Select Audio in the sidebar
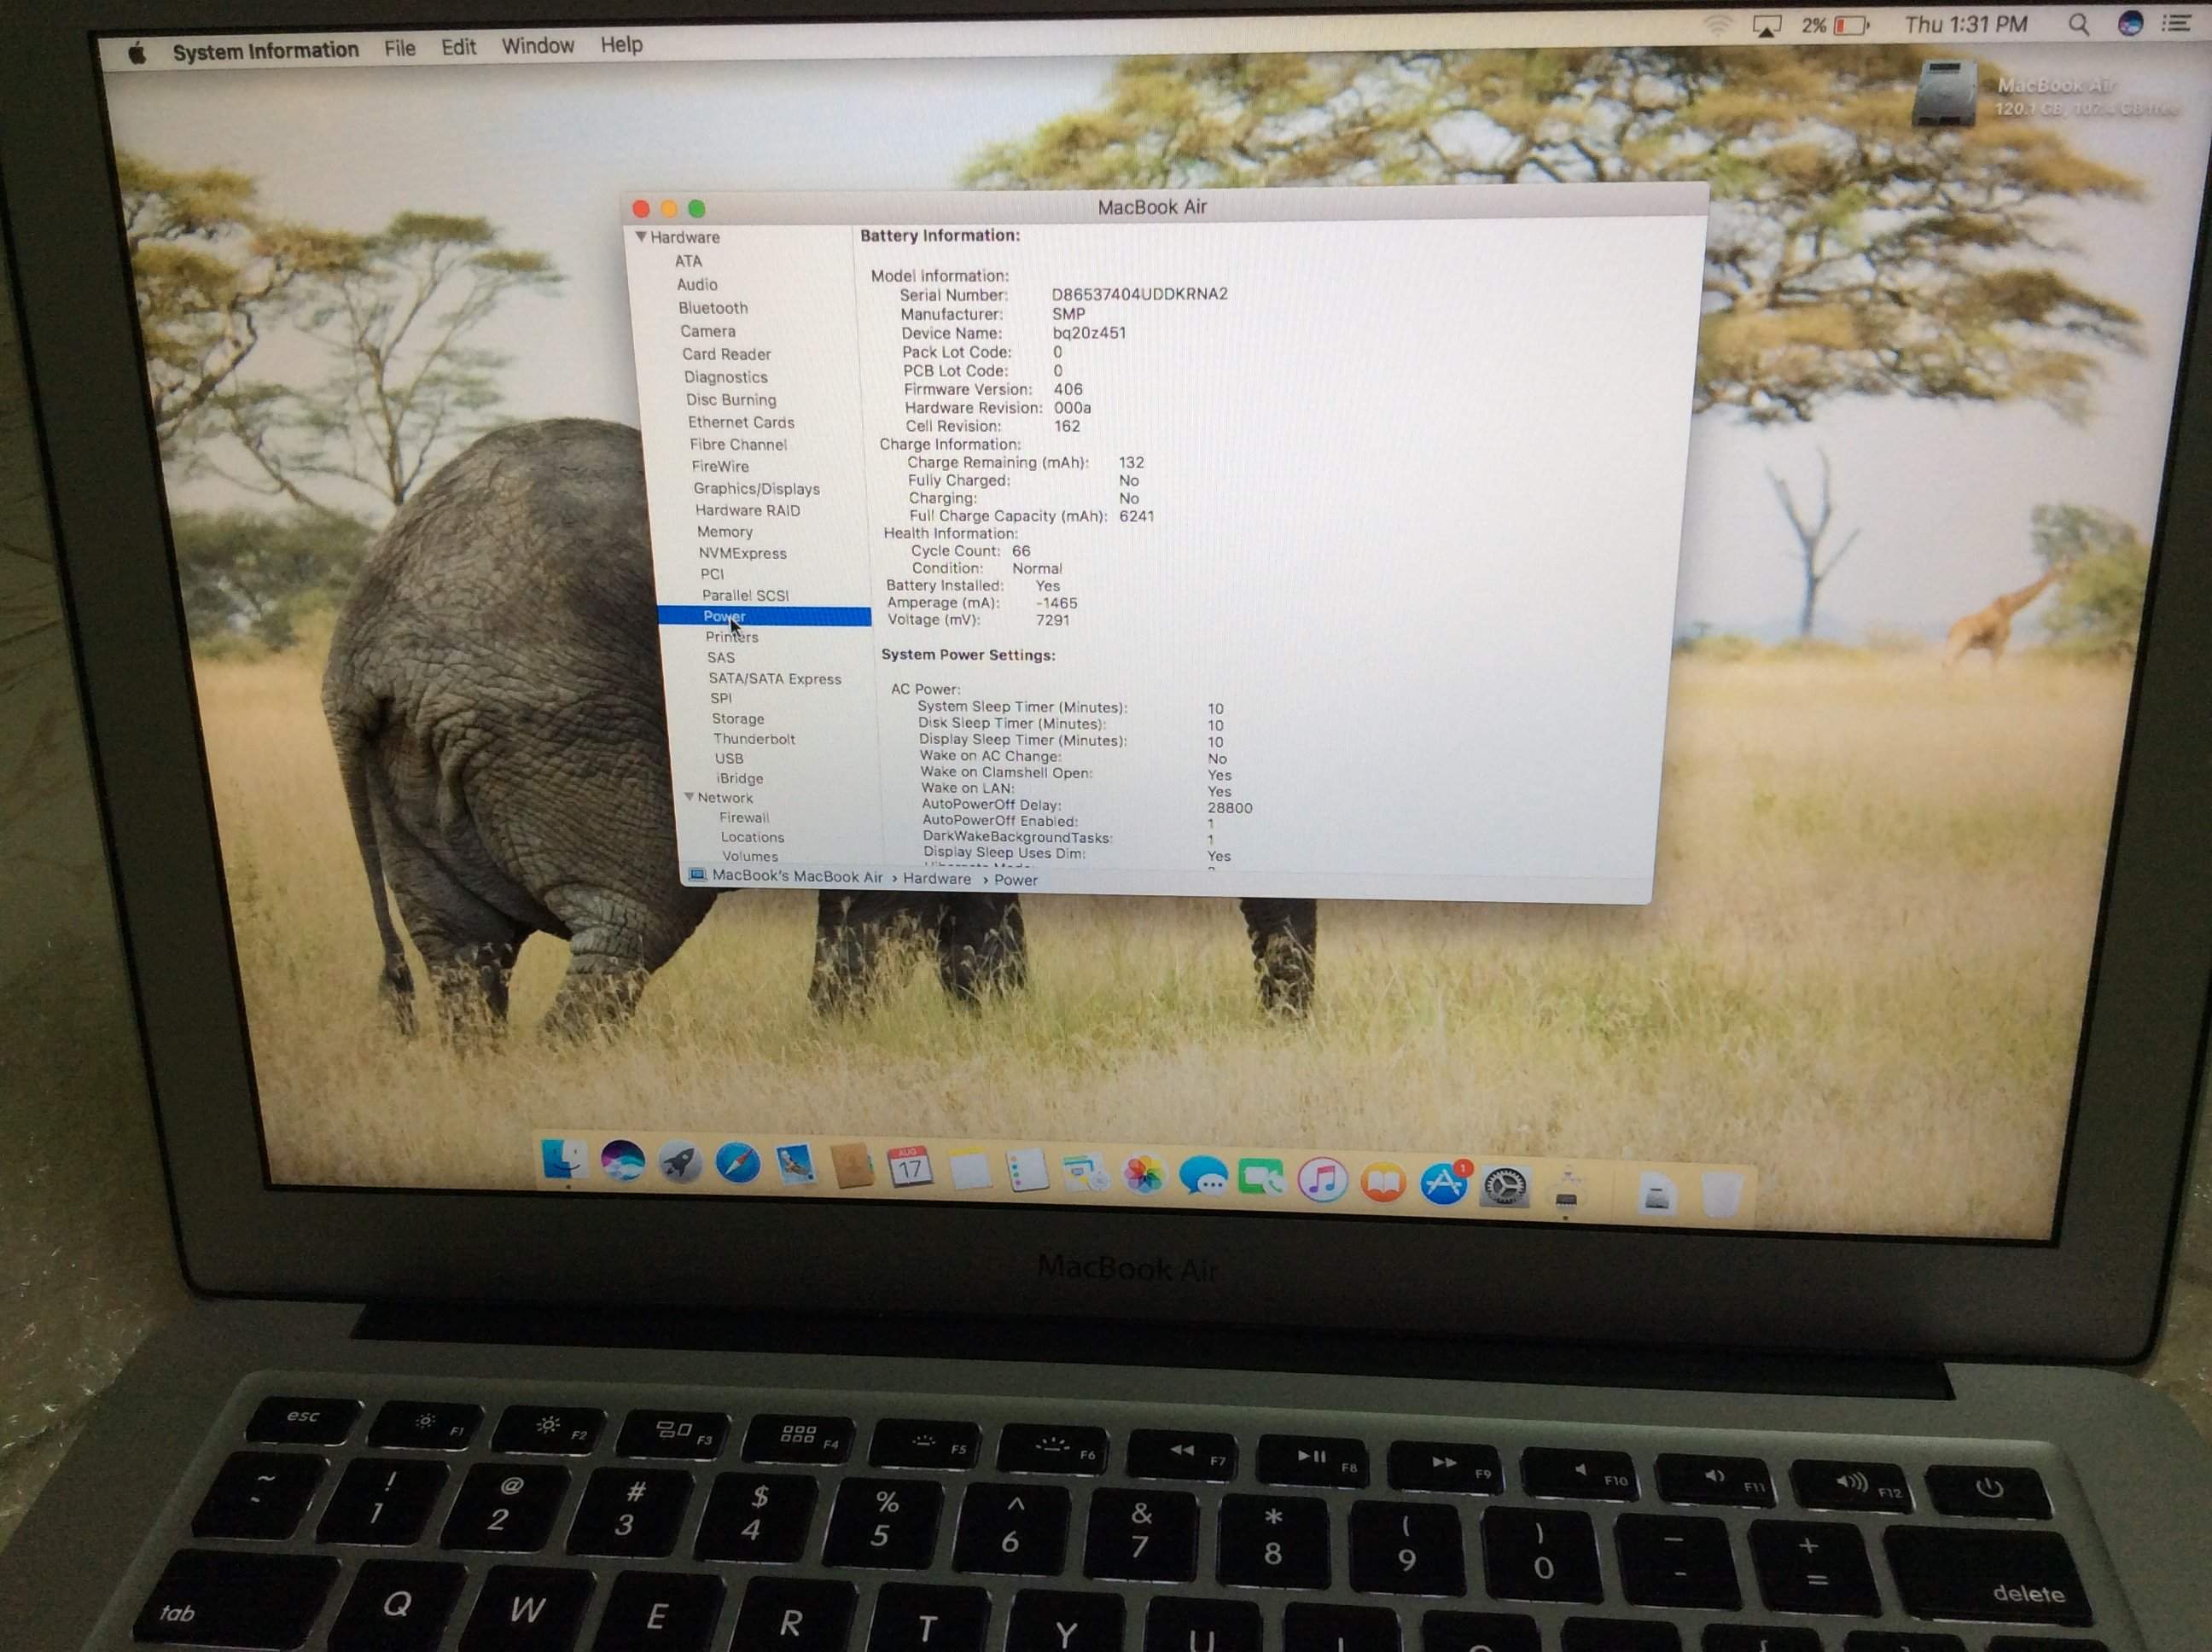Image resolution: width=2212 pixels, height=1652 pixels. pos(696,285)
